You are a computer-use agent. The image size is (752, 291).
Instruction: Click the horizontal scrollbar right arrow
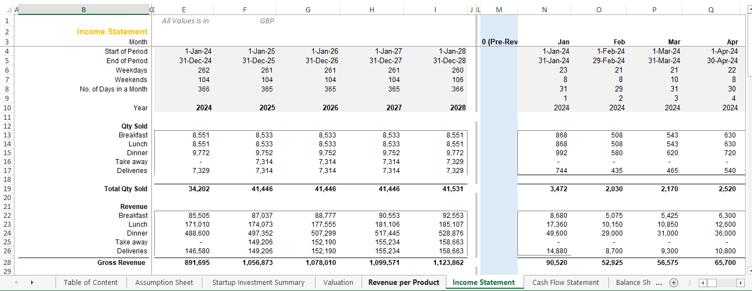pos(740,283)
